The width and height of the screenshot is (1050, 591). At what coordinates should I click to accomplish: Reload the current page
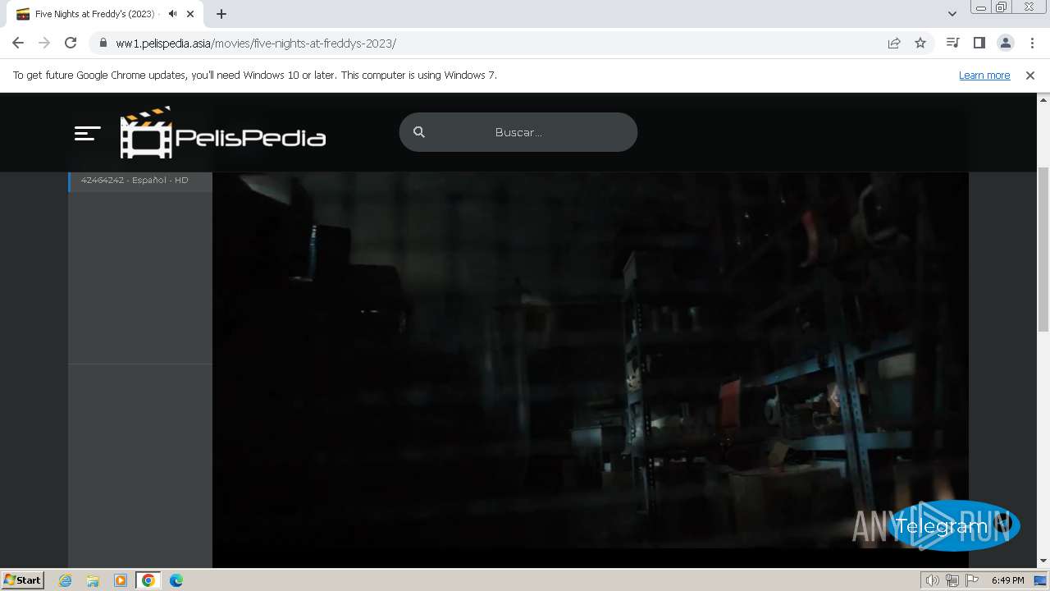(71, 43)
